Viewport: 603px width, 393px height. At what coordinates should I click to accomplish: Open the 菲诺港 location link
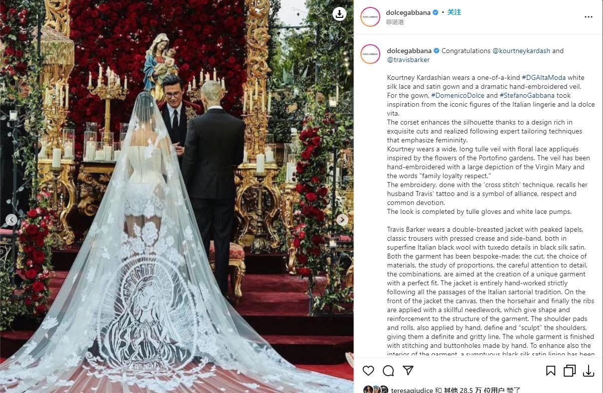pyautogui.click(x=395, y=22)
